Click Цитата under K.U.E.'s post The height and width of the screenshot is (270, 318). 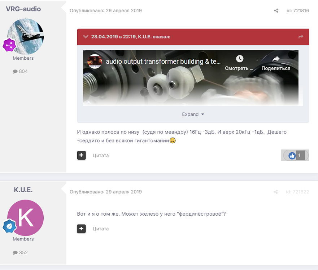[x=101, y=229]
